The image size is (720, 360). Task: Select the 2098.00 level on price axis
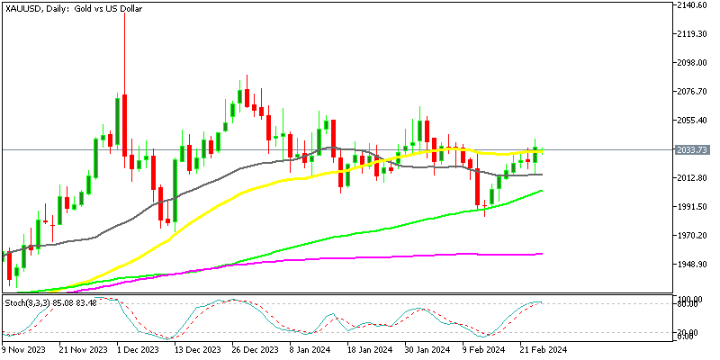694,63
